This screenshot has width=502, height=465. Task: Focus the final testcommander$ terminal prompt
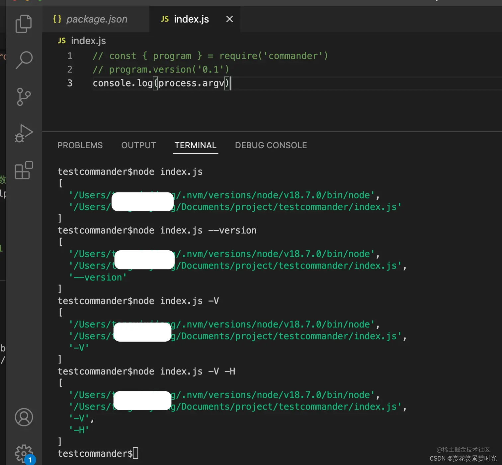(x=98, y=453)
